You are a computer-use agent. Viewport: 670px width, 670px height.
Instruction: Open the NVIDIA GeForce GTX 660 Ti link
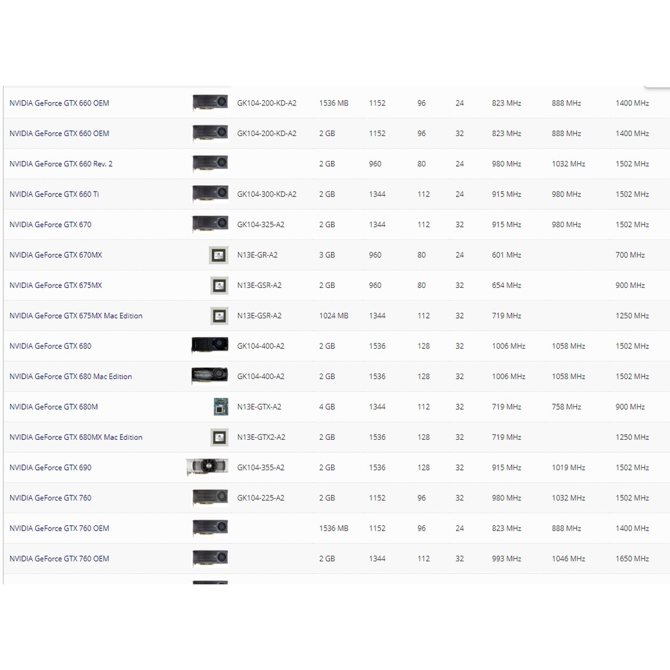click(x=54, y=194)
